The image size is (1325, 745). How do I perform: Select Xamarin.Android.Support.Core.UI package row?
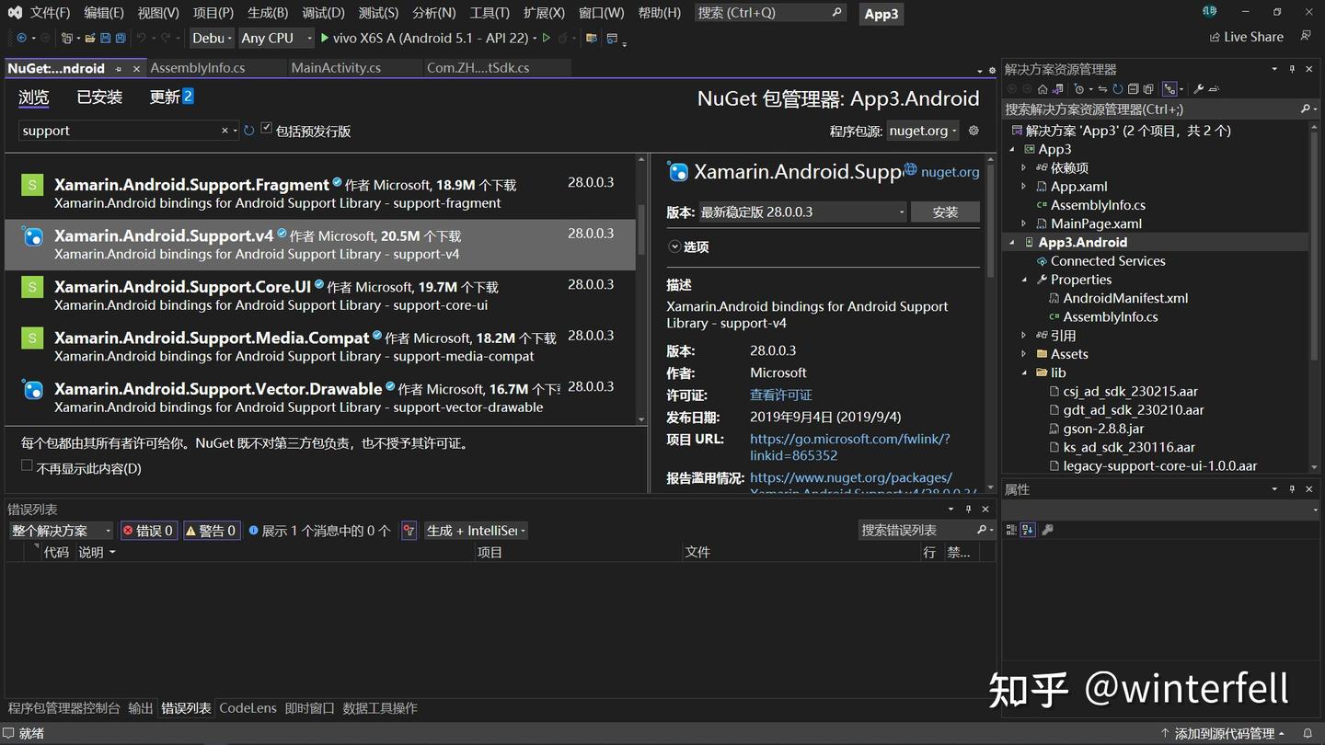click(320, 295)
